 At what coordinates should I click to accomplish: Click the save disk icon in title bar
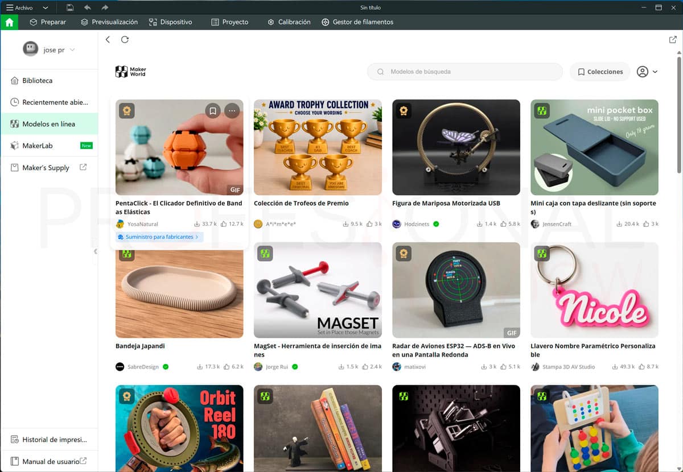pyautogui.click(x=70, y=7)
